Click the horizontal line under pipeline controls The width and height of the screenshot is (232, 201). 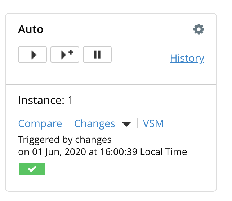coord(111,84)
